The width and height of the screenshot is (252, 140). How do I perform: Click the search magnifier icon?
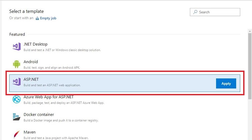point(195,12)
